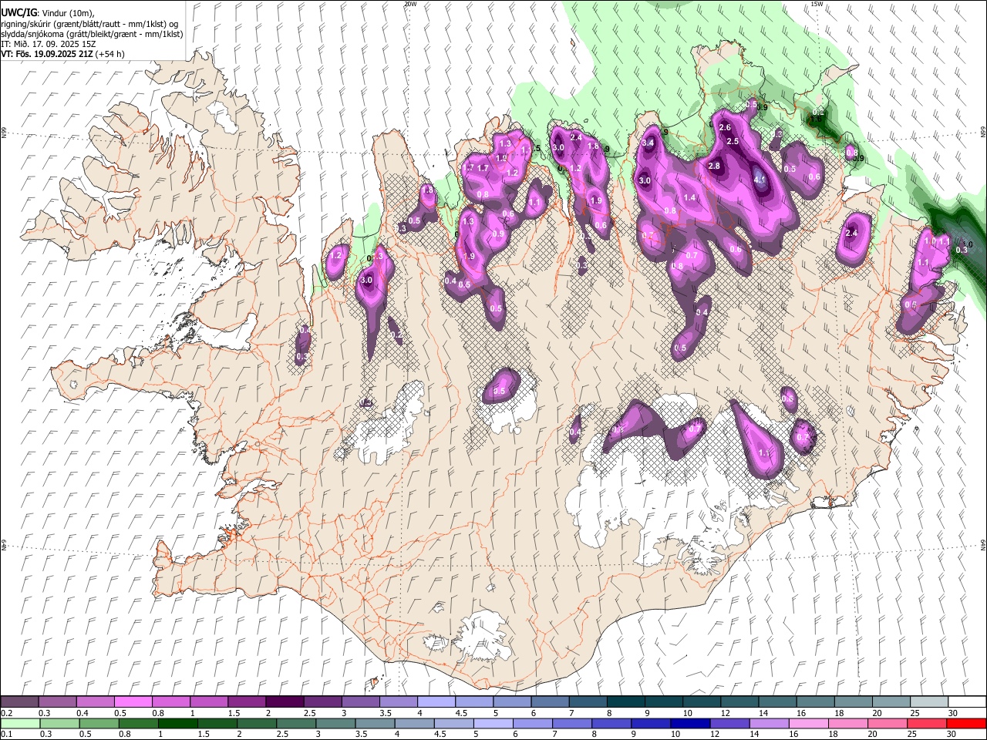
Task: Click the deep blue swatch between 10 and 12
Action: click(x=690, y=723)
